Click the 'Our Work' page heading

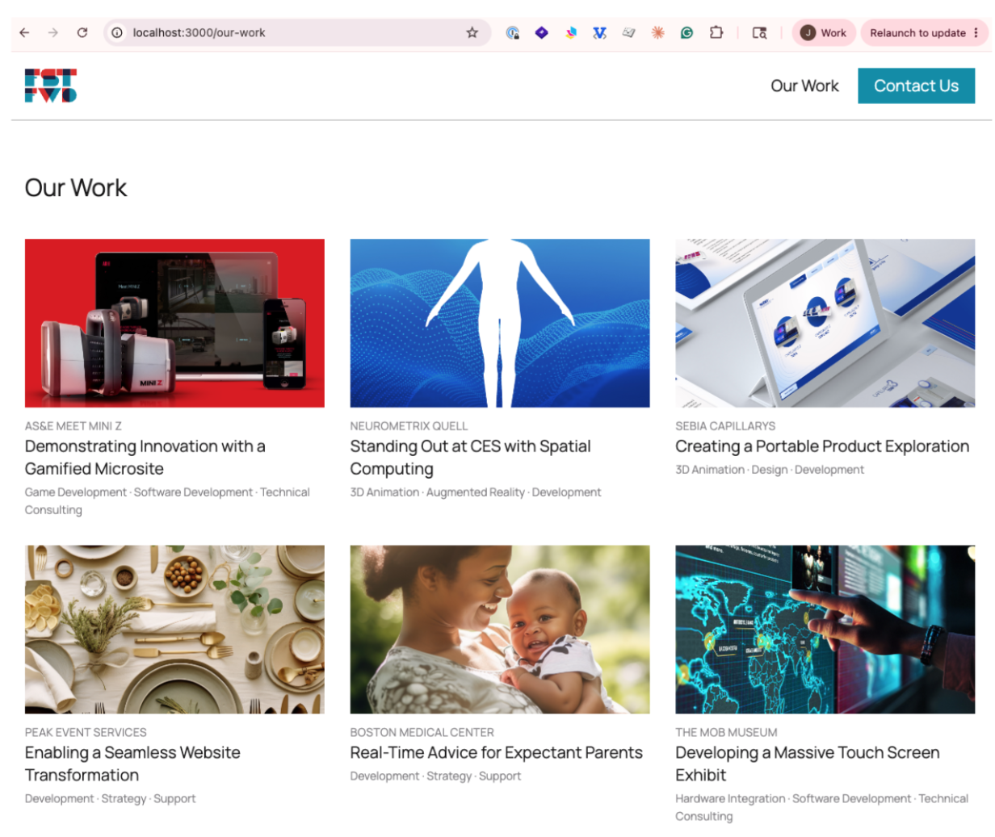tap(76, 188)
